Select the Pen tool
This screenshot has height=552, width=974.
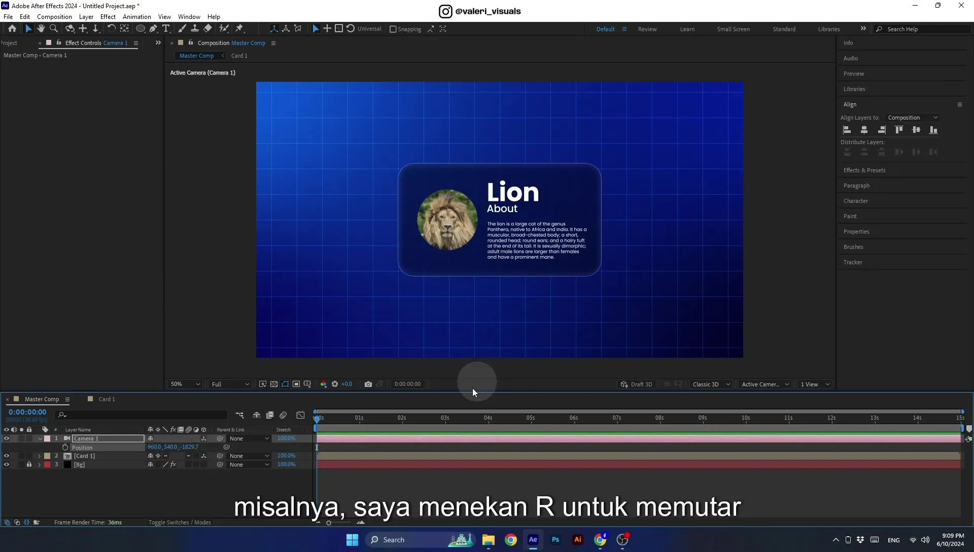(x=153, y=29)
